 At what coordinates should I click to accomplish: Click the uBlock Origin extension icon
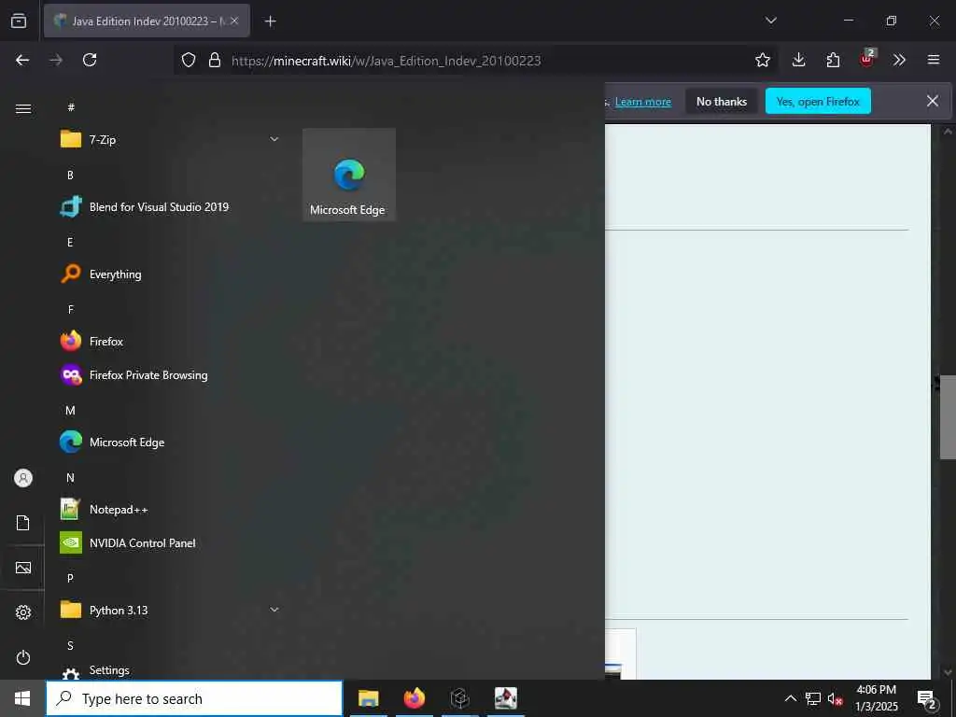[x=867, y=59]
